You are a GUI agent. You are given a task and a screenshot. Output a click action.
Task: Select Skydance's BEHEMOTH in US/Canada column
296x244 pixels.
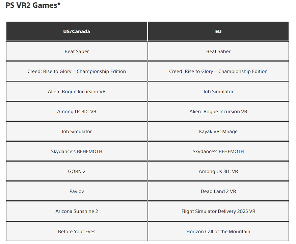tap(77, 151)
